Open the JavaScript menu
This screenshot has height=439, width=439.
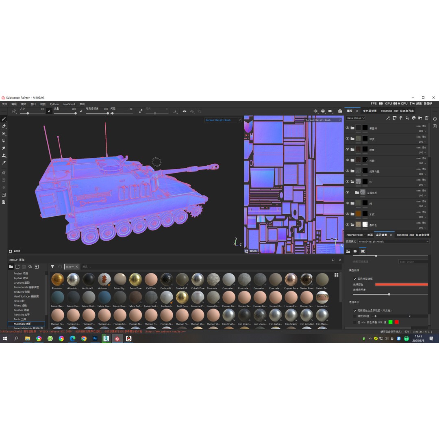pyautogui.click(x=69, y=104)
